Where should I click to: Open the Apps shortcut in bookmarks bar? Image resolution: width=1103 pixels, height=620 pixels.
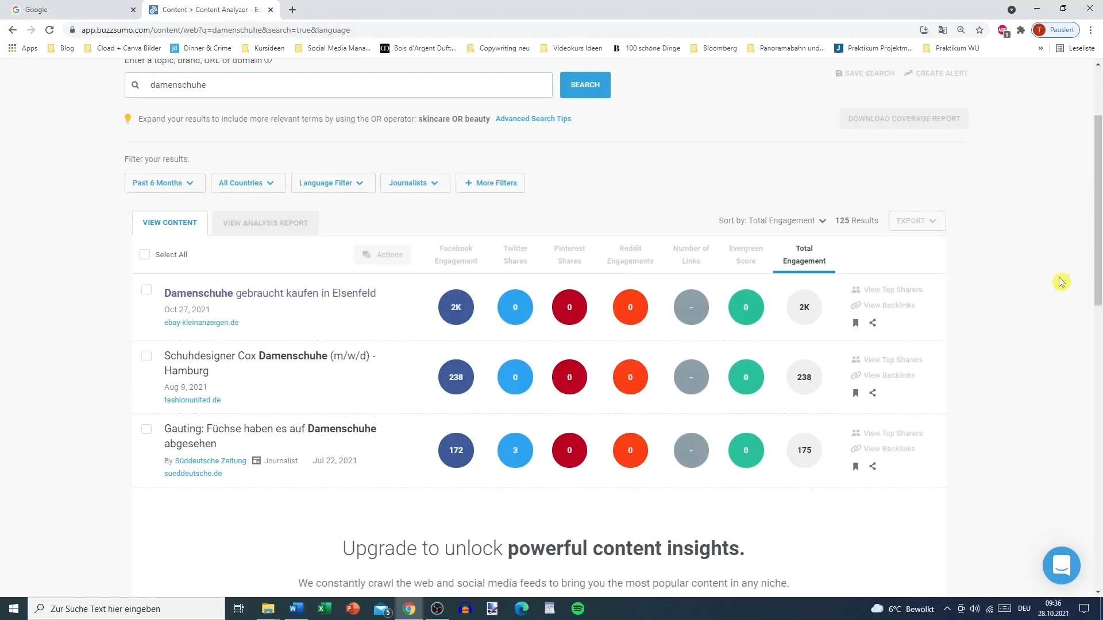[23, 48]
